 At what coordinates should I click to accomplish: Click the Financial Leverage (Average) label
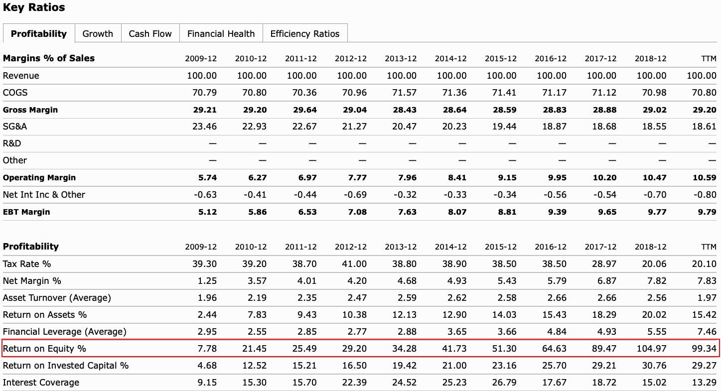coord(65,332)
